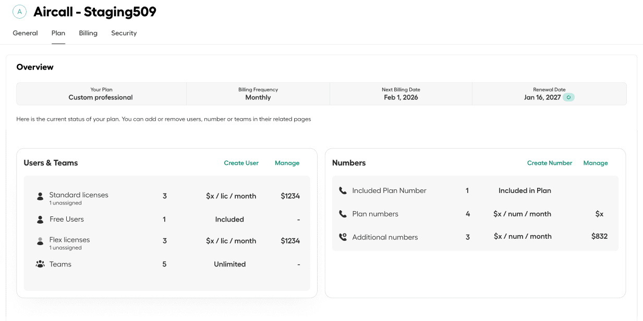Click the plan status description sentence
The width and height of the screenshot is (643, 321).
click(x=164, y=119)
